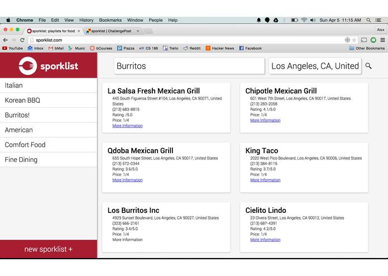The width and height of the screenshot is (388, 276).
Task: Open the Chrome menu in menu bar
Action: click(25, 20)
